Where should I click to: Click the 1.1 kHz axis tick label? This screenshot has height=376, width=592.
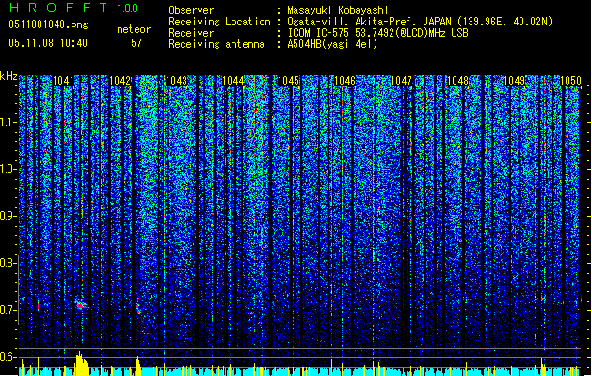click(x=8, y=122)
